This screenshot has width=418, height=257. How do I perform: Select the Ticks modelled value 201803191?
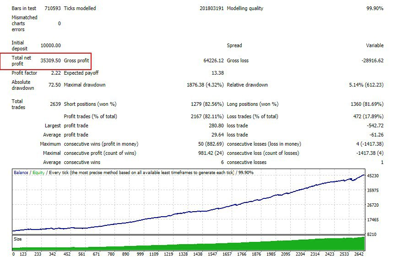point(212,8)
